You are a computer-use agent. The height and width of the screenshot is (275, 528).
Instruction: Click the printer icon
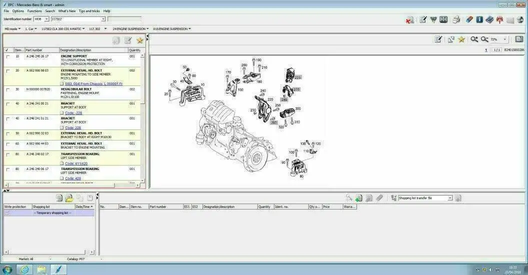(x=456, y=19)
